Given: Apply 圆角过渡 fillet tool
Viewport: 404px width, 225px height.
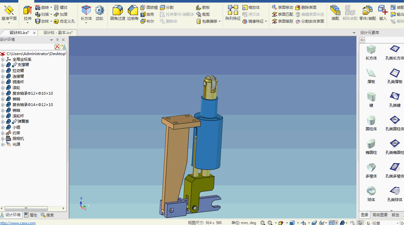Looking at the screenshot, I should [x=117, y=13].
